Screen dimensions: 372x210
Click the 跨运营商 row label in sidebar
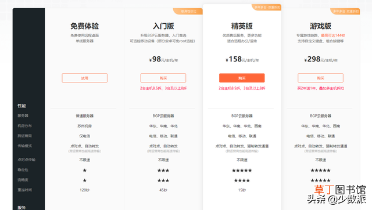pos(24,136)
